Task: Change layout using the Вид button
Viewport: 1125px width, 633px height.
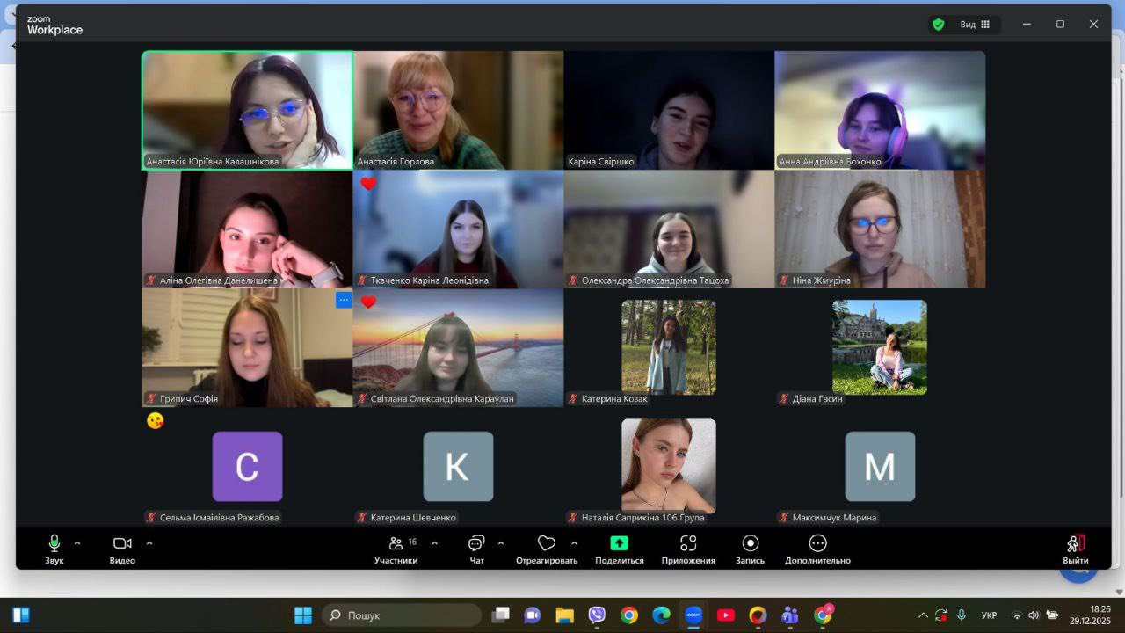Action: 975,25
